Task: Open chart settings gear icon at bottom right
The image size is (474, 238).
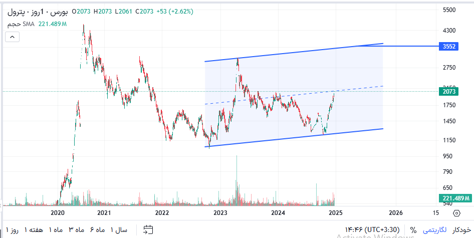Action: 456,213
